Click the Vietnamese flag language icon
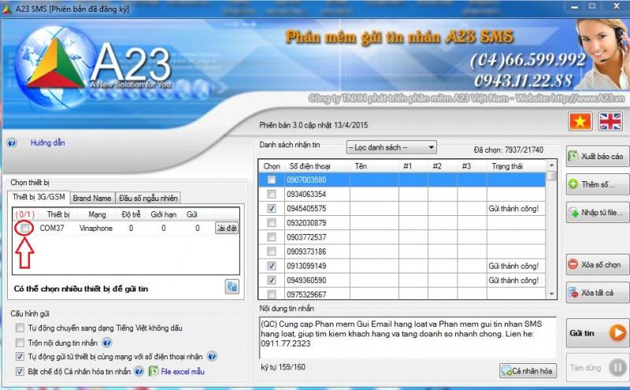The height and width of the screenshot is (390, 630). [x=580, y=121]
